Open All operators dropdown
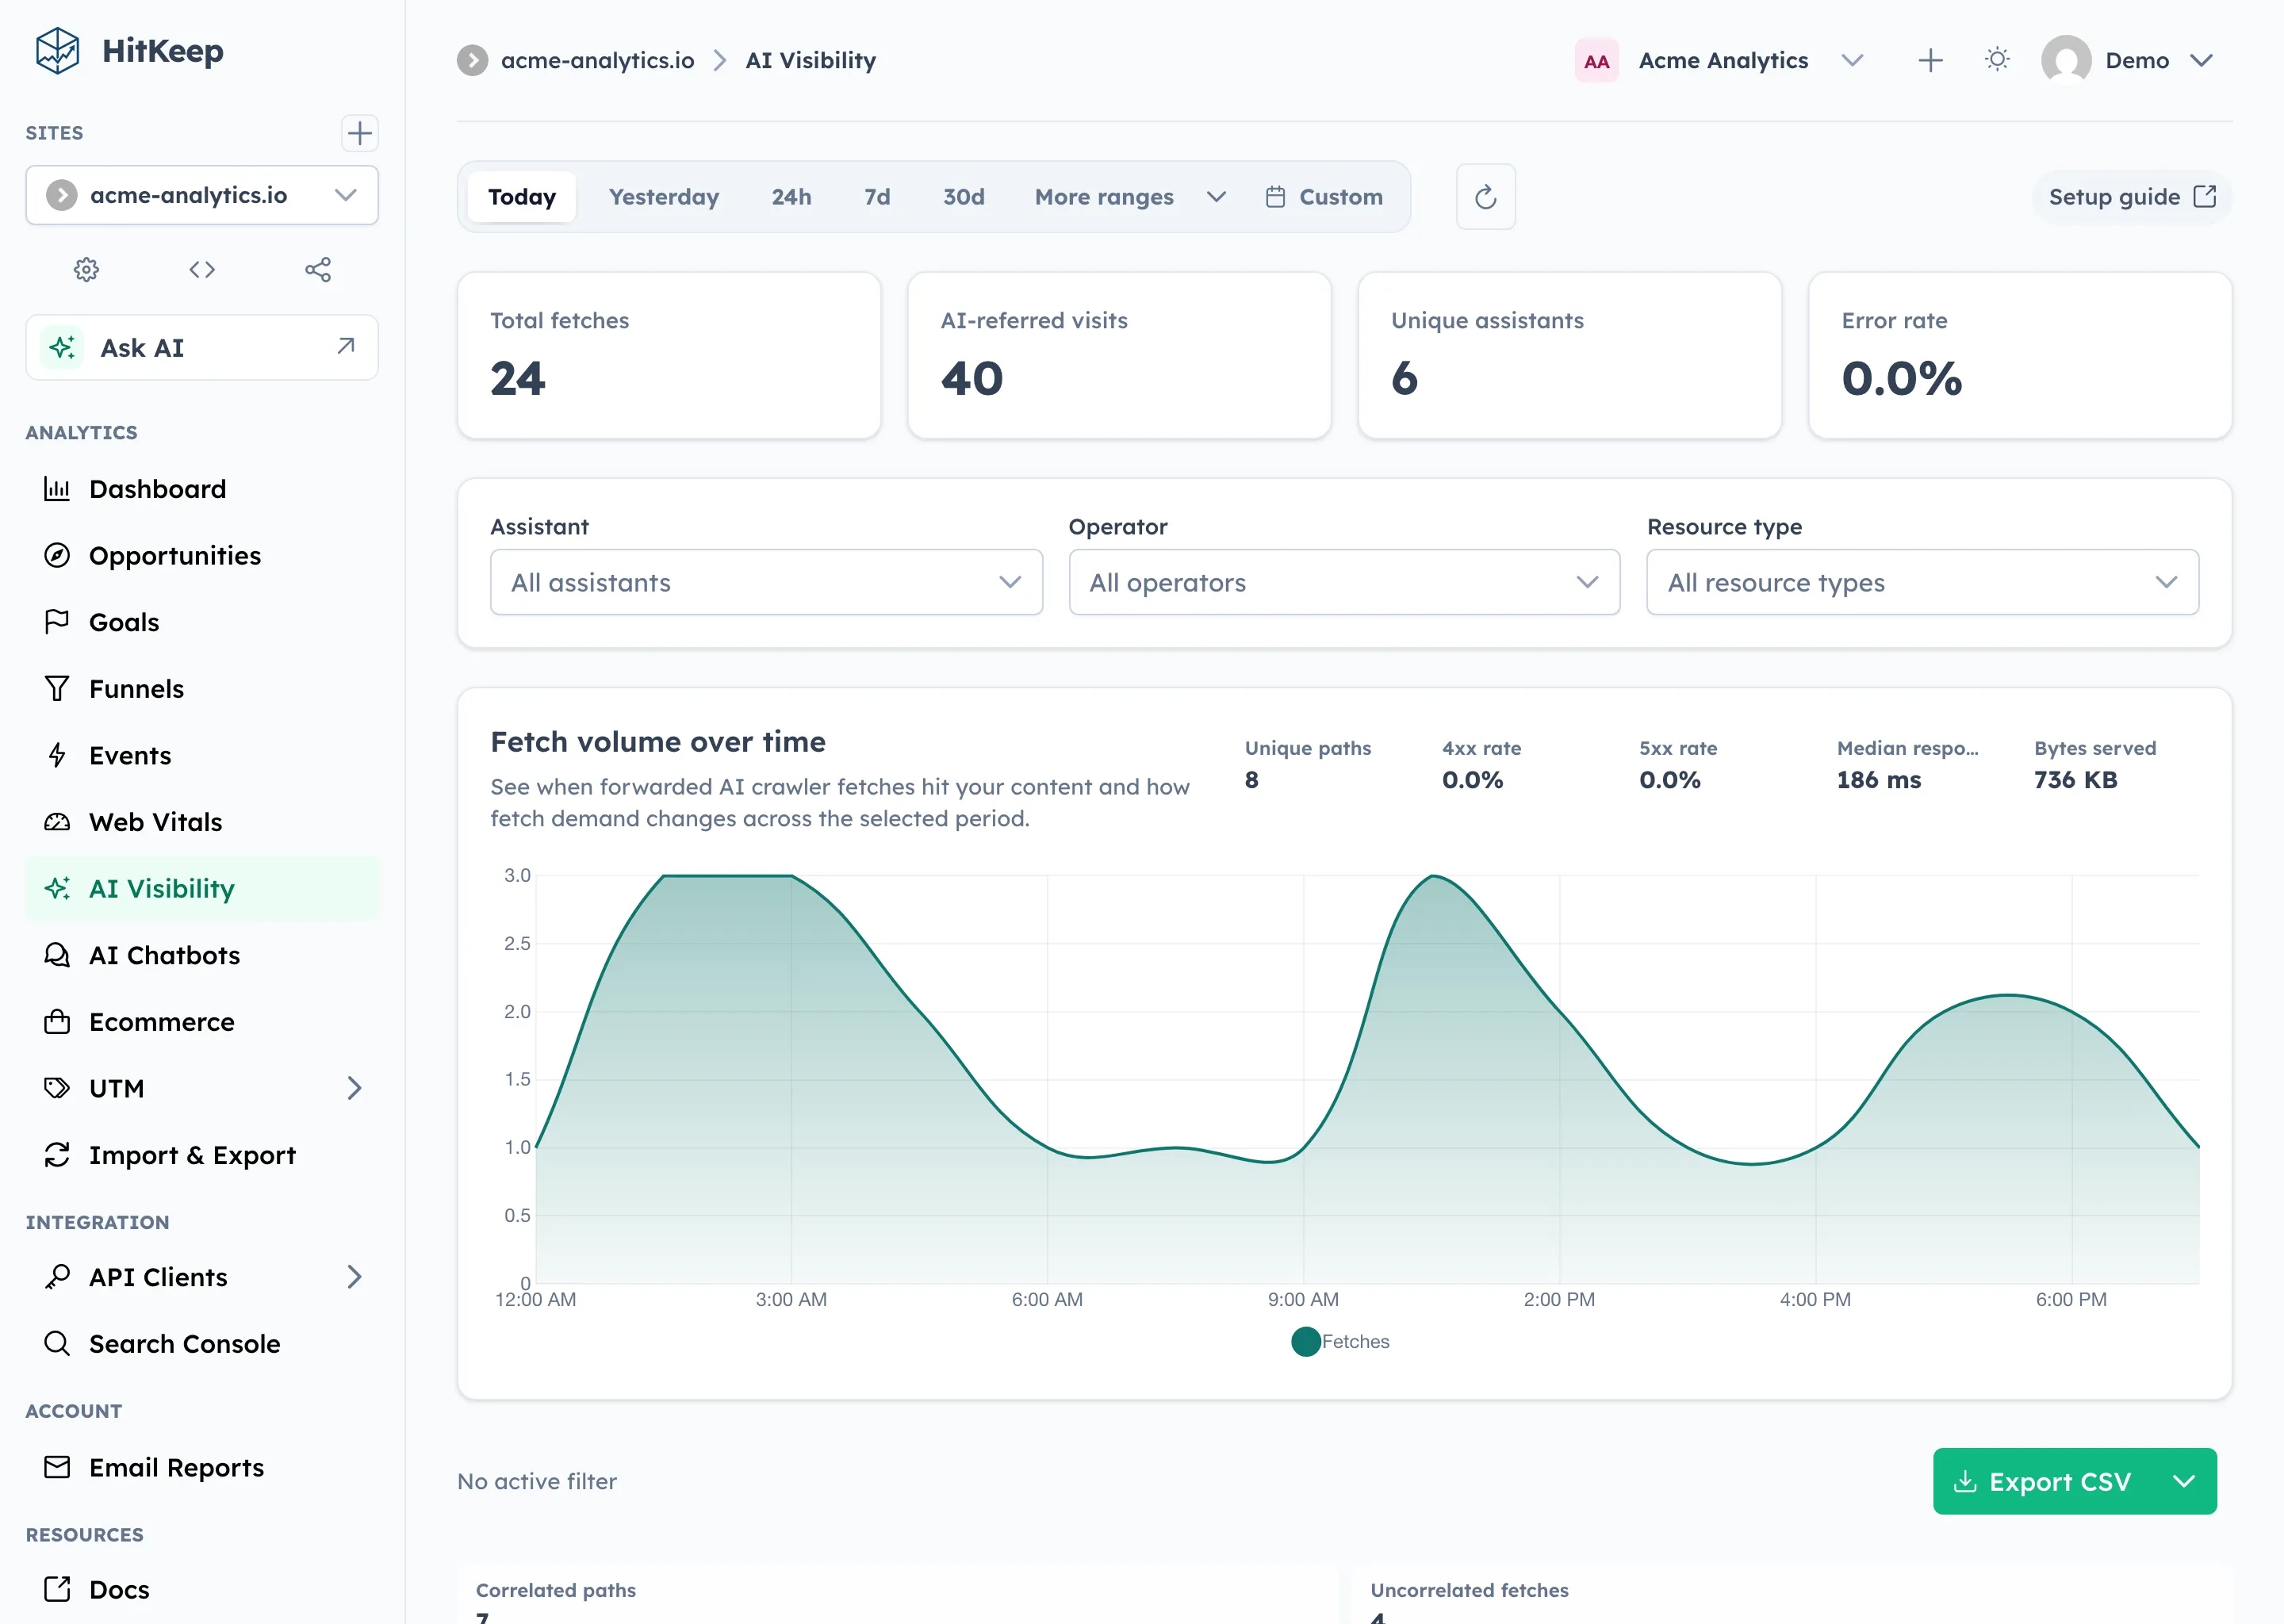Screen dimensions: 2284x1624 [x=1344, y=582]
